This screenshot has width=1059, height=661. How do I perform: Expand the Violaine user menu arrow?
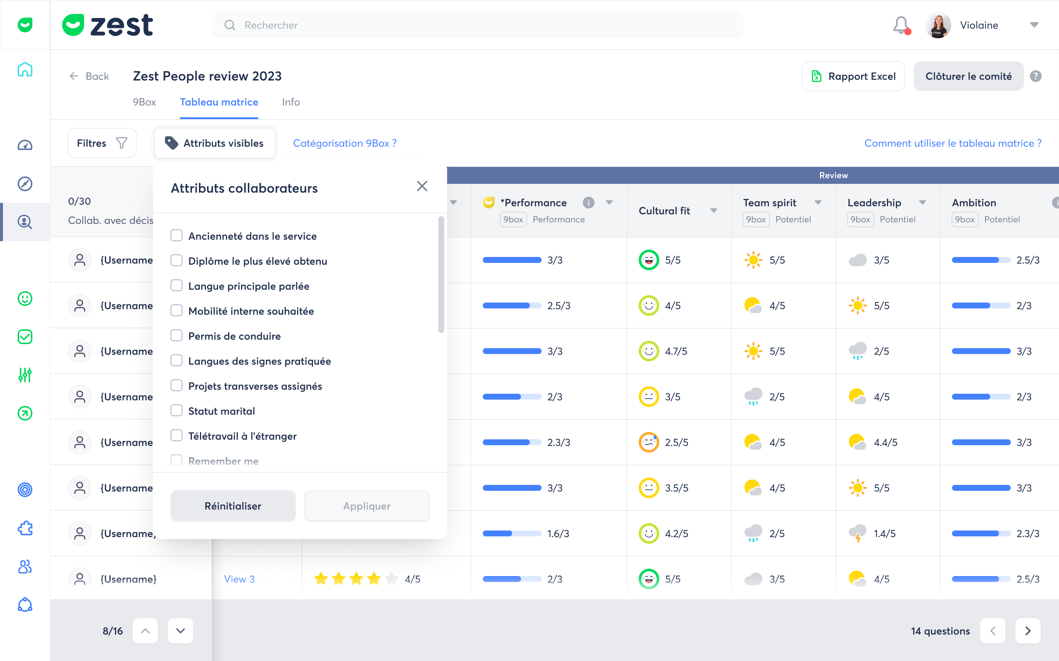1034,25
